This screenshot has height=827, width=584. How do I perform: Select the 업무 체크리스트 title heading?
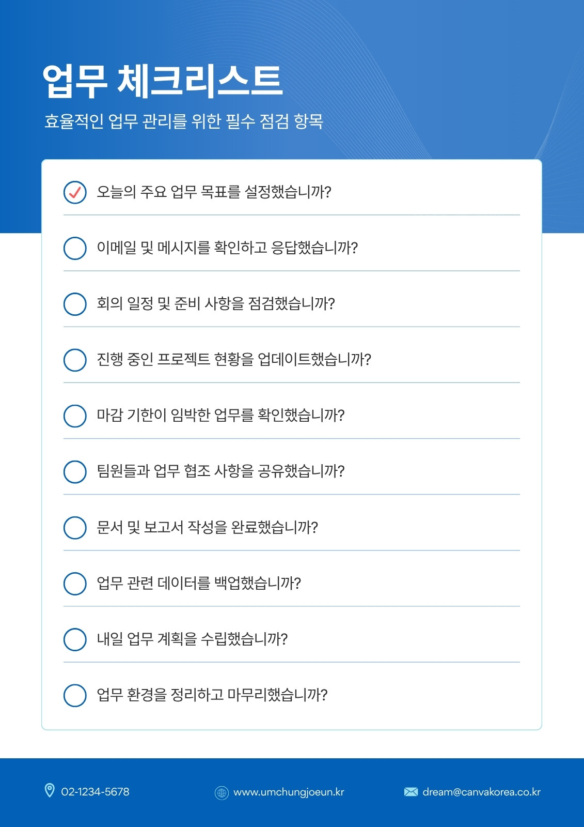tap(163, 82)
